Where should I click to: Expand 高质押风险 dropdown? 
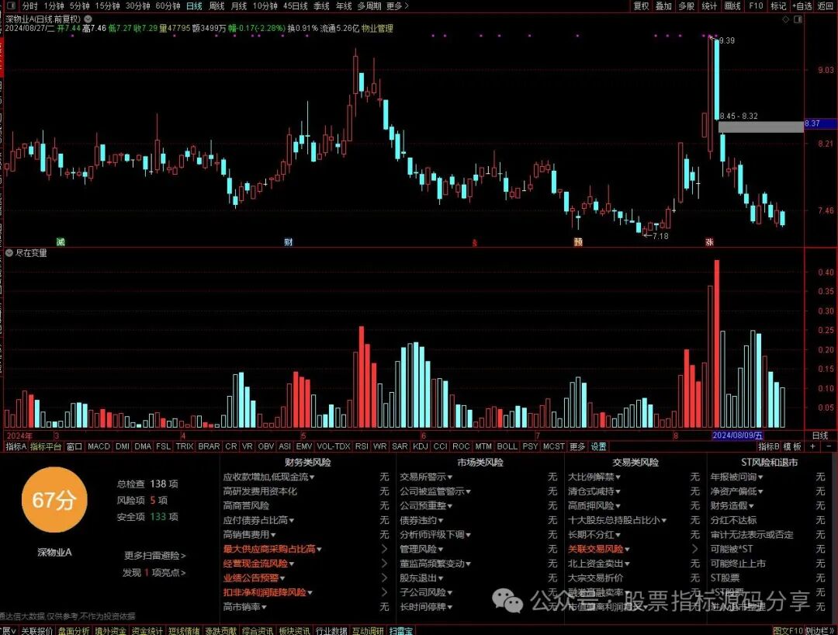pos(618,505)
